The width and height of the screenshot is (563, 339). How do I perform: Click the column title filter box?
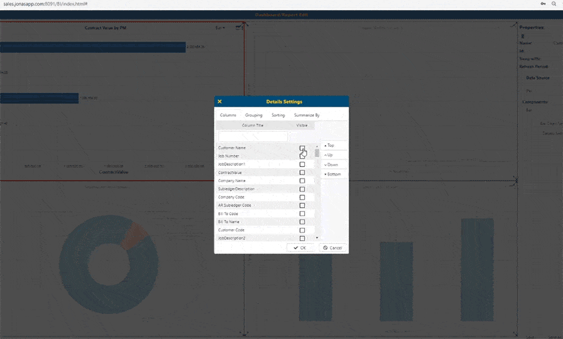[x=253, y=136]
